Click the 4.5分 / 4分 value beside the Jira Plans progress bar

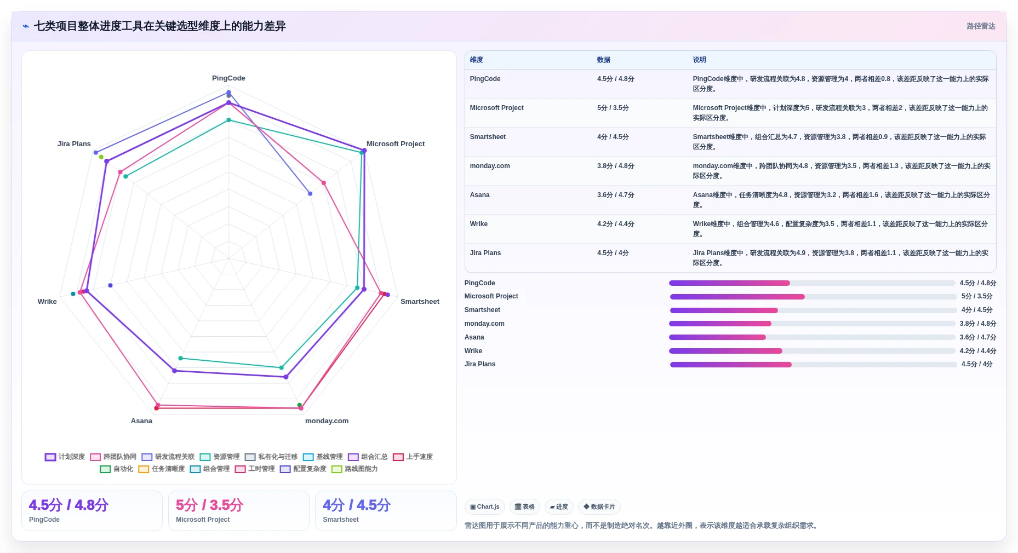click(977, 364)
